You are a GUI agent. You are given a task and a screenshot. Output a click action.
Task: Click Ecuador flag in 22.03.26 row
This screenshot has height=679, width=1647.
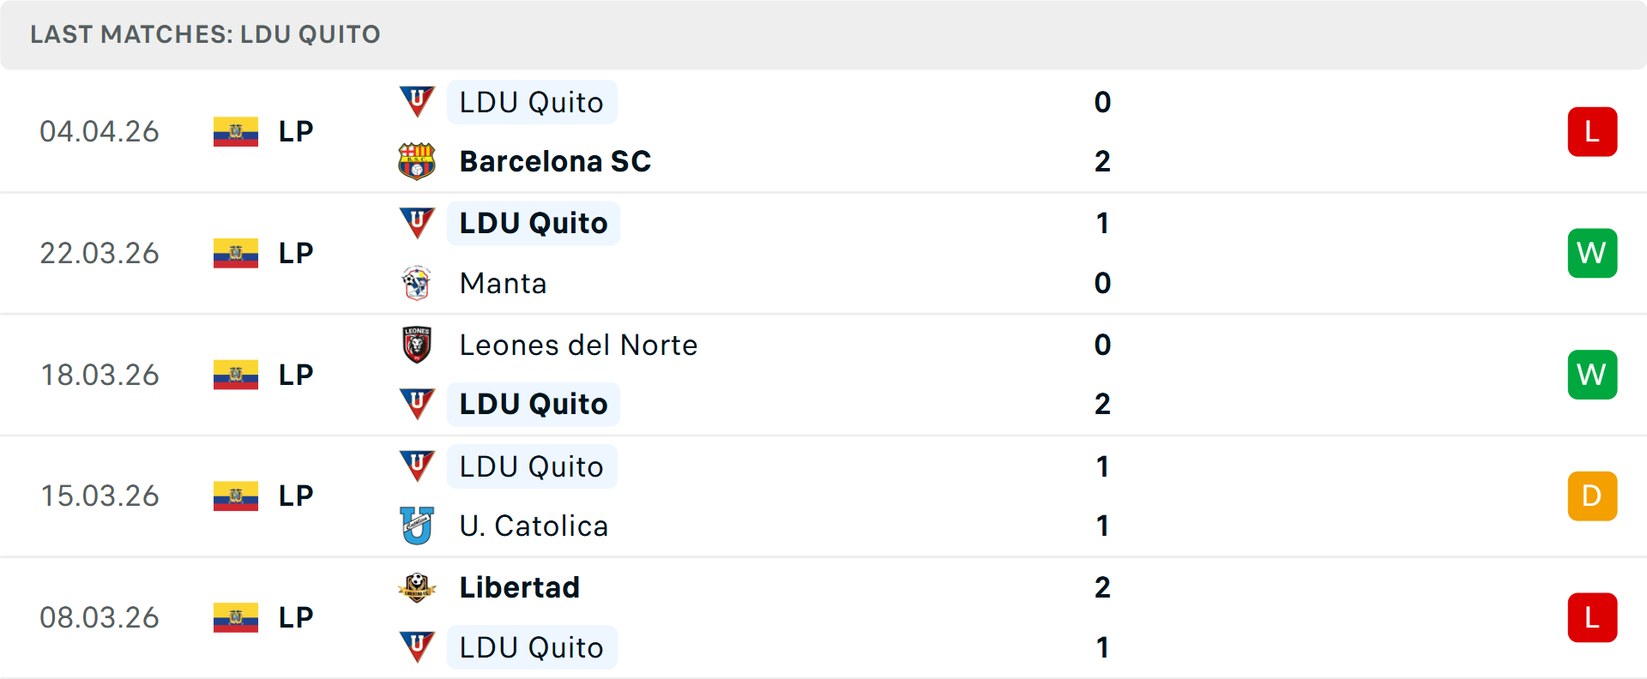pos(236,253)
